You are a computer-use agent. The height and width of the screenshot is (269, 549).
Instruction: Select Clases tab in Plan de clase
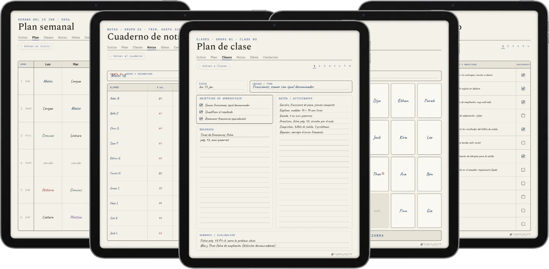[227, 57]
